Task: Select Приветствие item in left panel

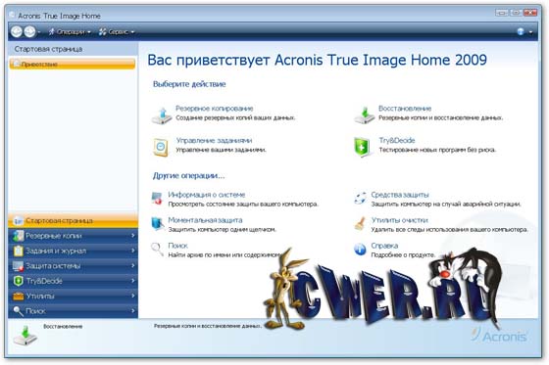Action: pos(73,65)
